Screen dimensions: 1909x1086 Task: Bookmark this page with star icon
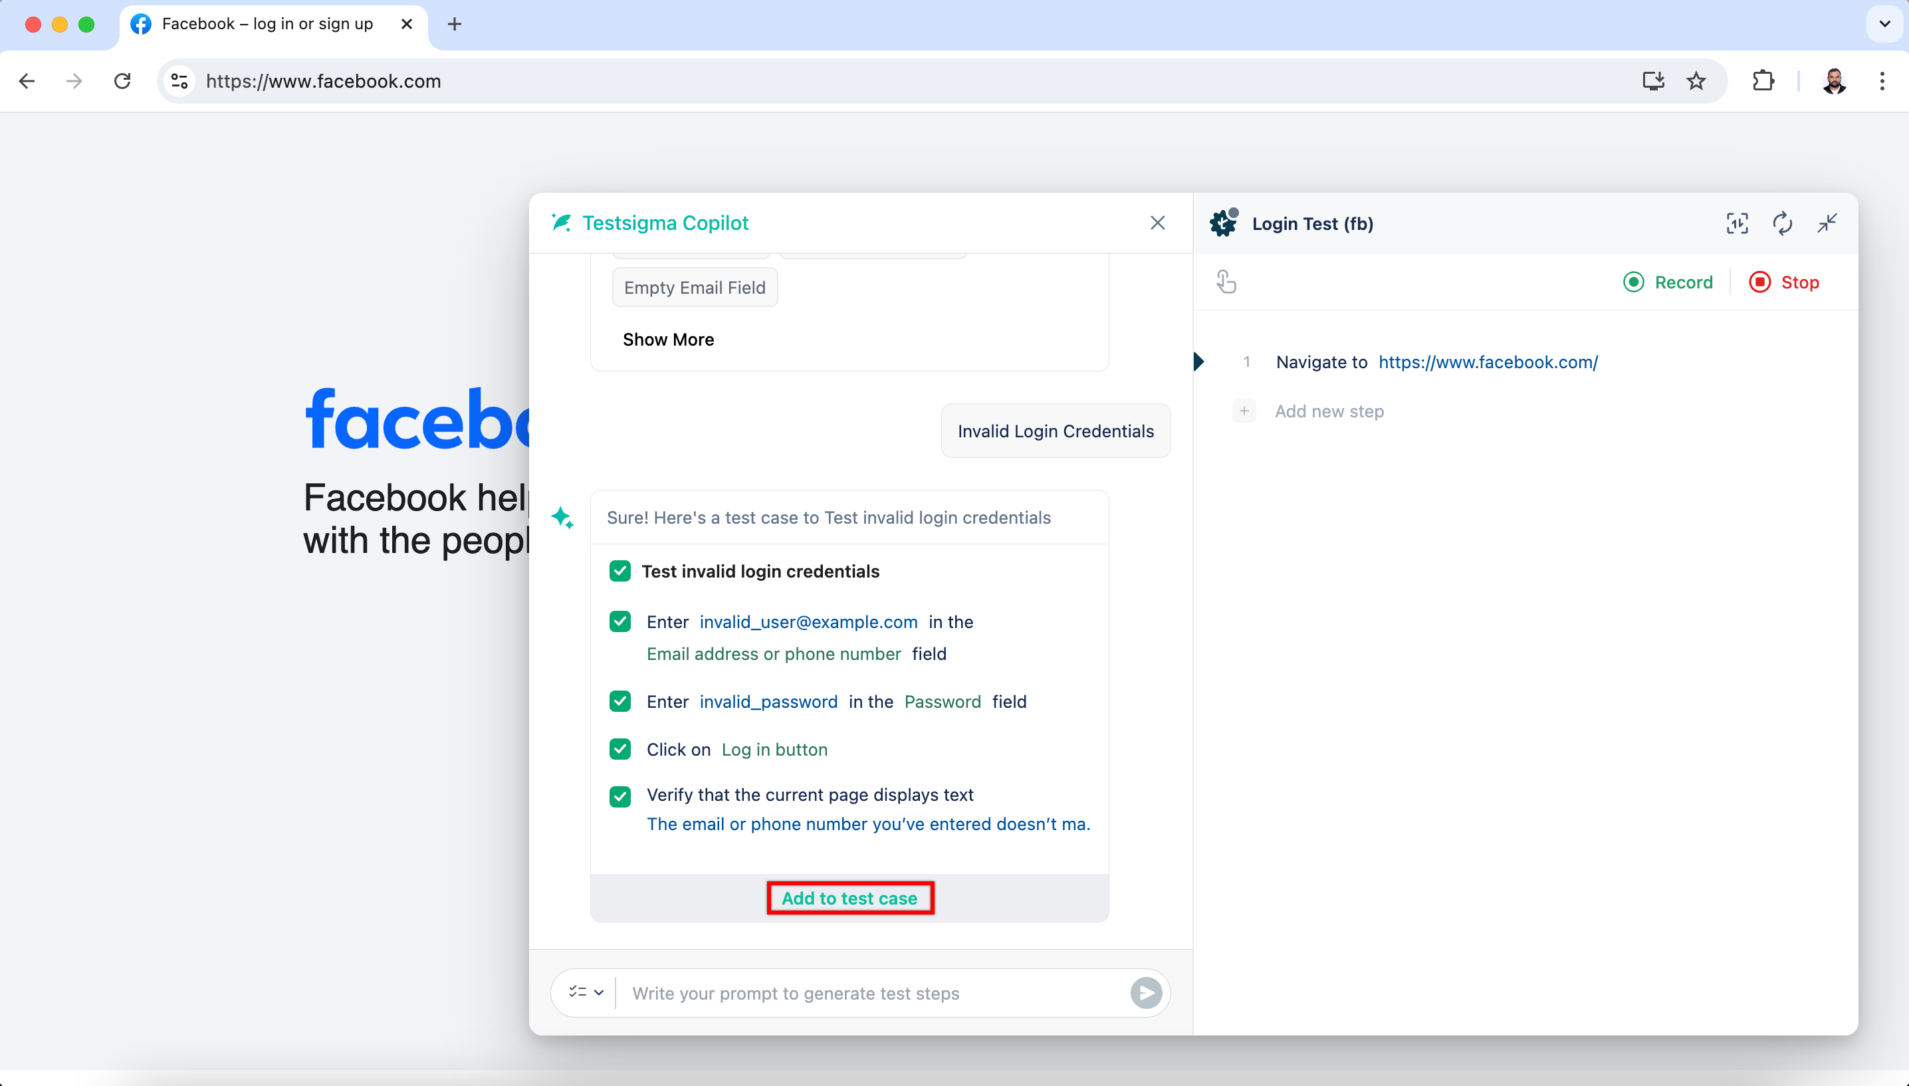(x=1696, y=80)
